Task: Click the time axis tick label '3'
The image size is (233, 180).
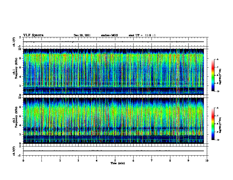Action: (78, 161)
